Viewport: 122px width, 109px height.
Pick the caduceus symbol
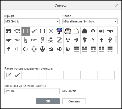coord(85,40)
